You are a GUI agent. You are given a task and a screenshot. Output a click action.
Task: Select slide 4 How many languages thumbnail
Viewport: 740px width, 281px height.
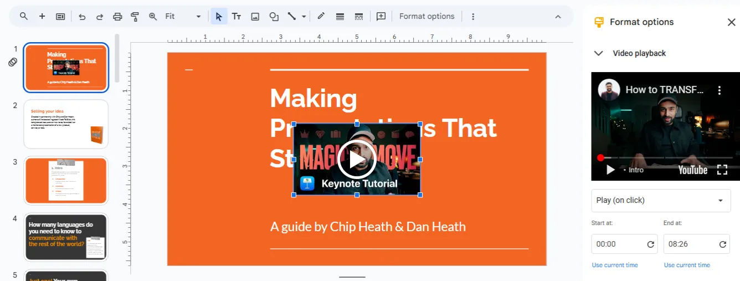click(66, 237)
